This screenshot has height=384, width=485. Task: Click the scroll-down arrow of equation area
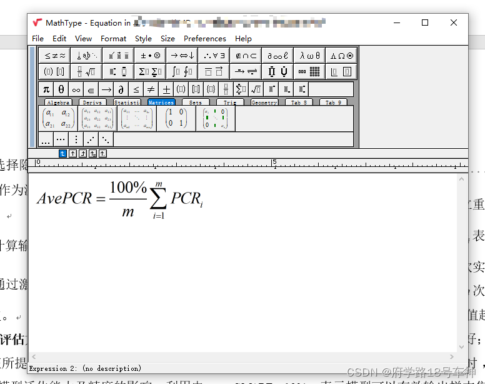(461, 347)
